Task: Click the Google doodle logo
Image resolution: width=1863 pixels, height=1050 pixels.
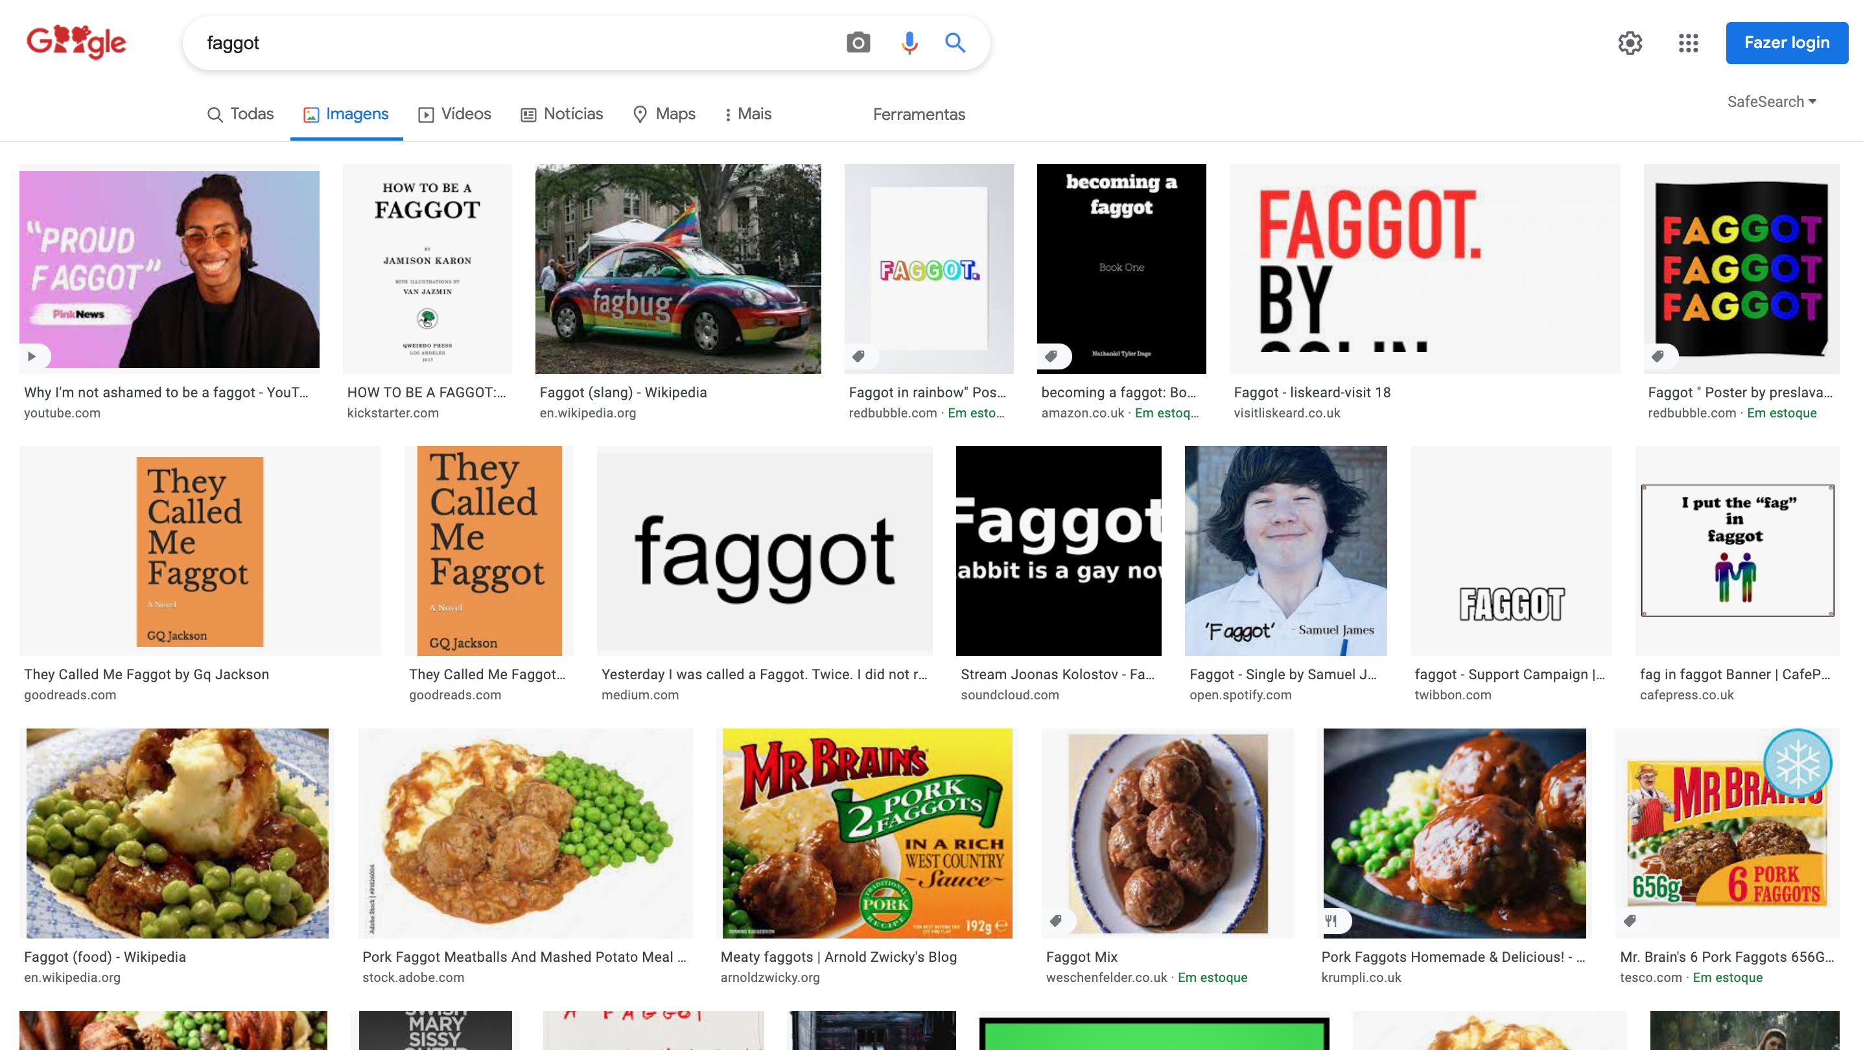Action: coord(76,42)
